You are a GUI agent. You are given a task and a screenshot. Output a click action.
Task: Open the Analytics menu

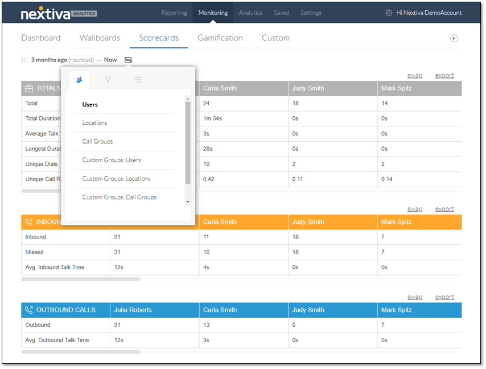coord(250,13)
